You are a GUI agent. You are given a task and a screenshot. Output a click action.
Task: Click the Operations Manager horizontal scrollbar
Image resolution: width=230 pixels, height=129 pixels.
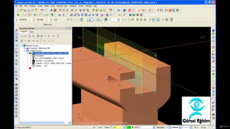[46, 123]
